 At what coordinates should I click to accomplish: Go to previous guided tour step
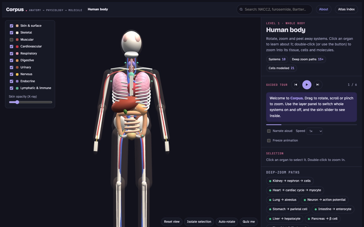[296, 85]
